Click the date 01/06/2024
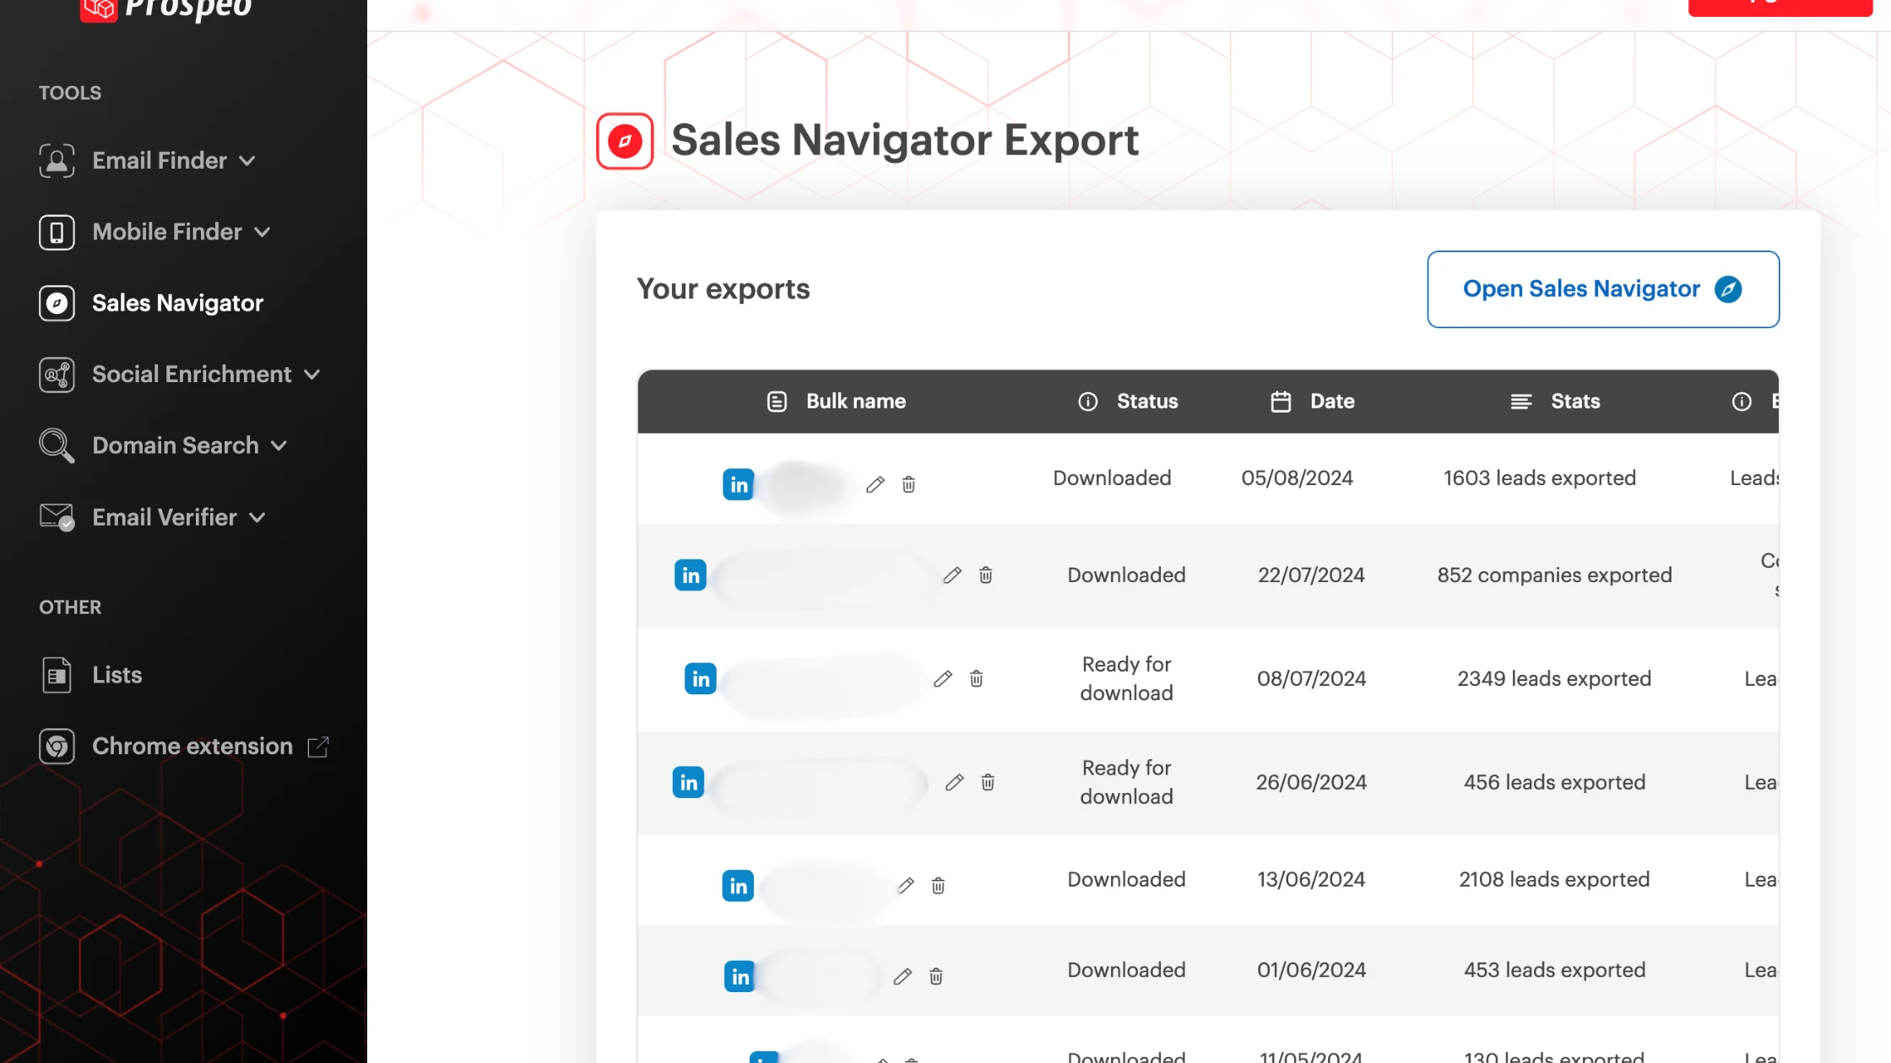 [x=1311, y=970]
